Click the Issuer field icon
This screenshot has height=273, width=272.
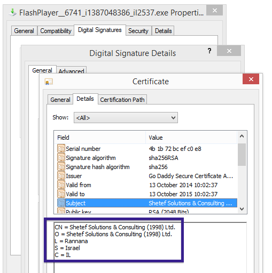coord(61,176)
